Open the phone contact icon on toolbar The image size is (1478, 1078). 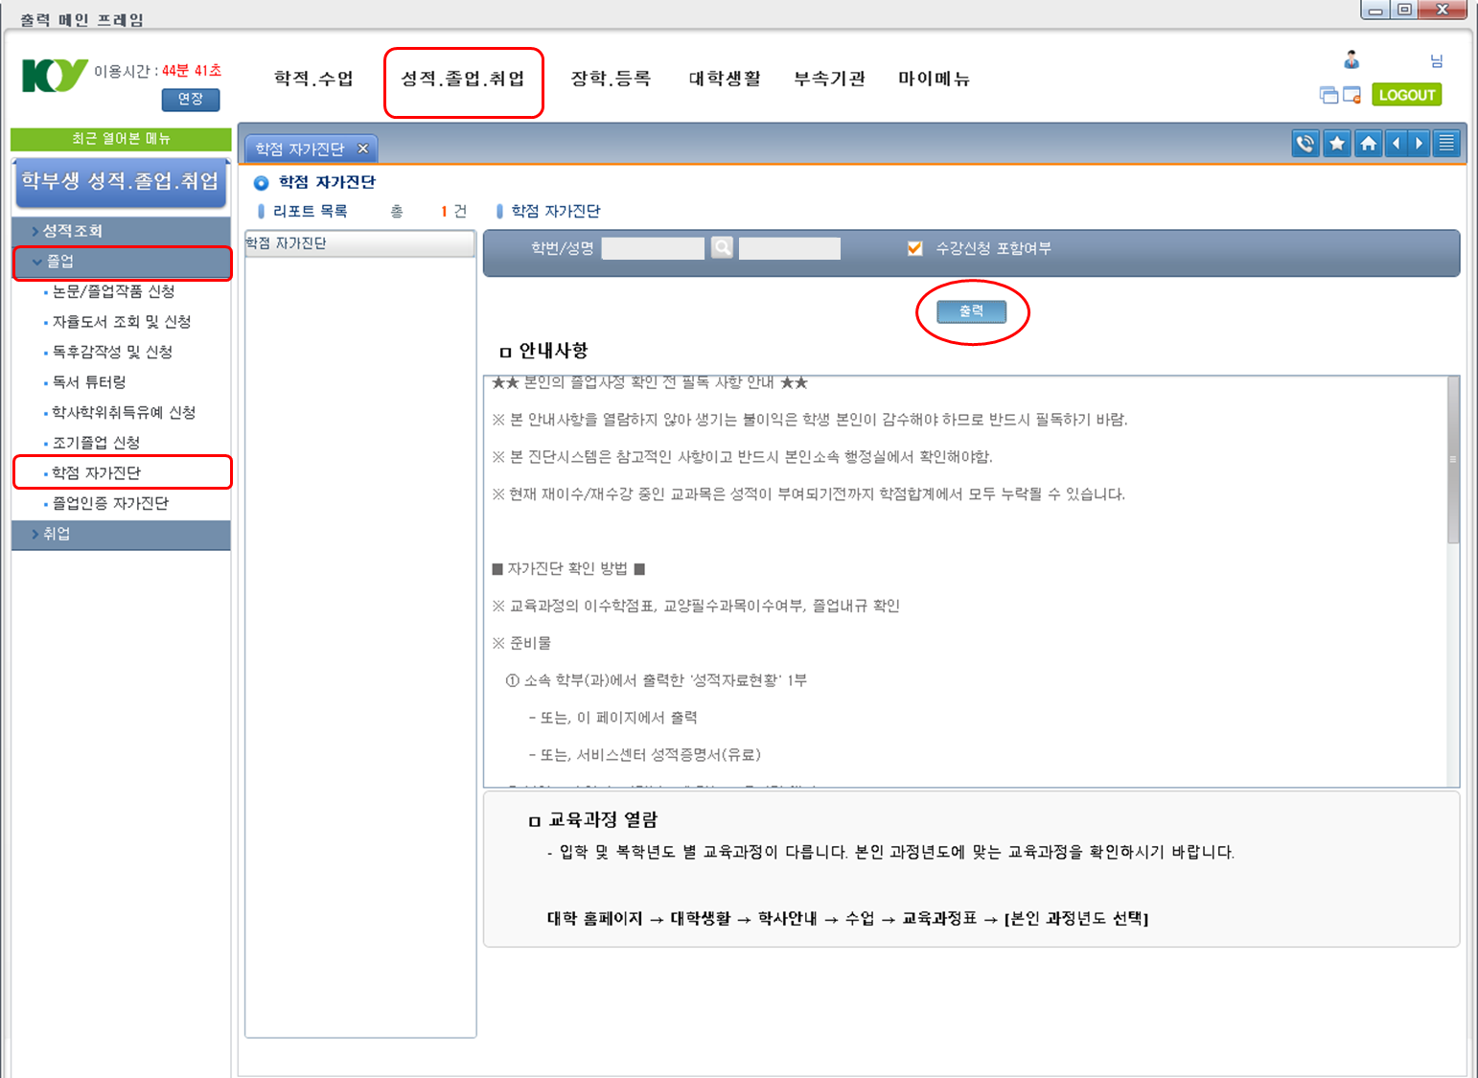[1305, 144]
